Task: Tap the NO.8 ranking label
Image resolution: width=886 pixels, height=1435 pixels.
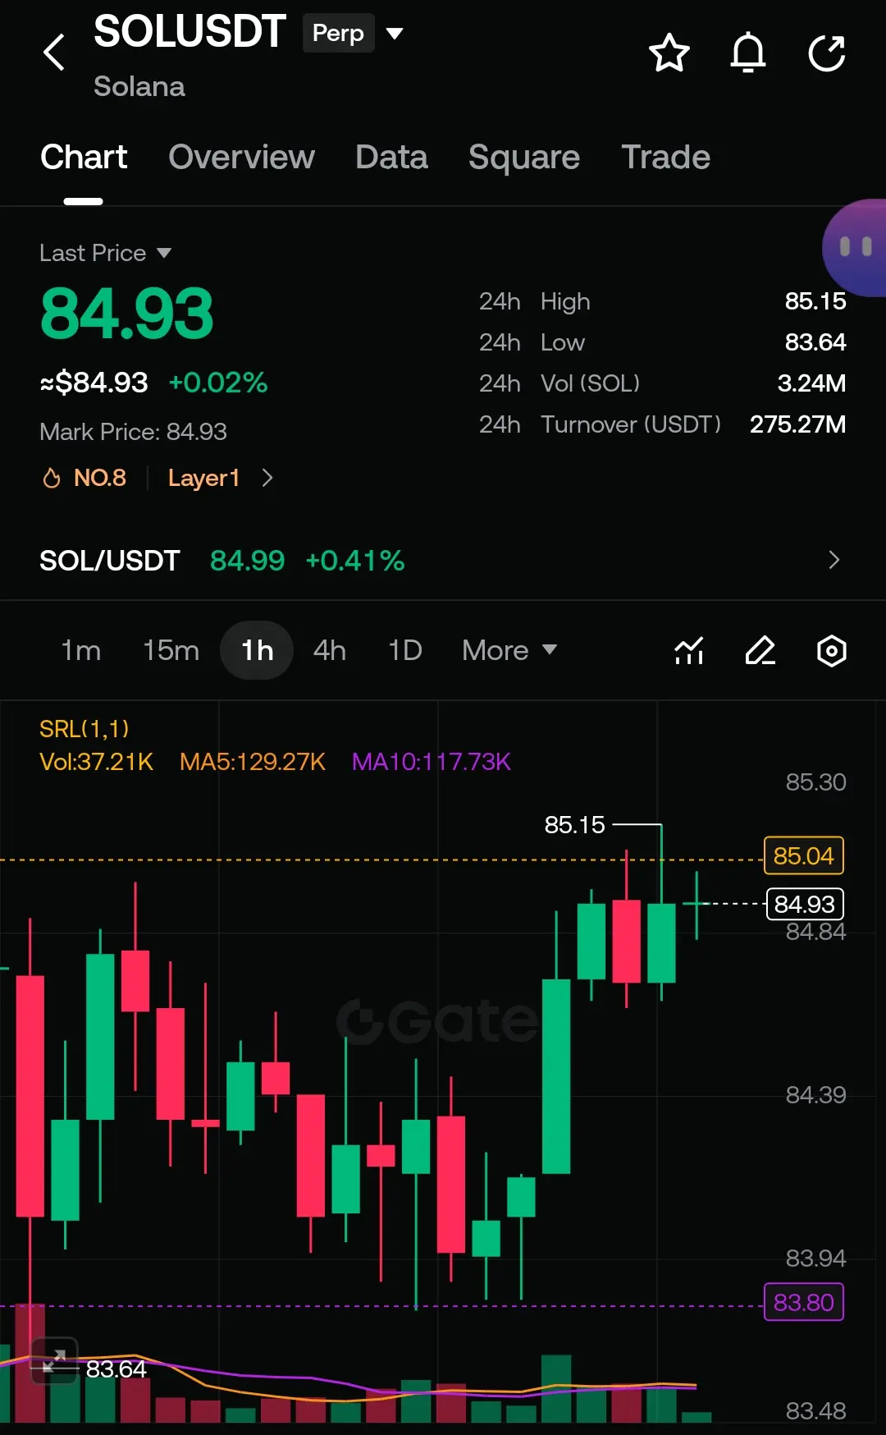Action: point(100,478)
